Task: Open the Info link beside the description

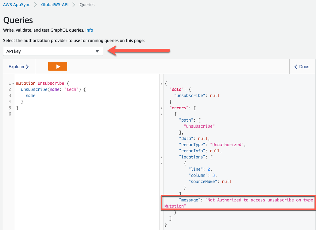Action: 89,30
